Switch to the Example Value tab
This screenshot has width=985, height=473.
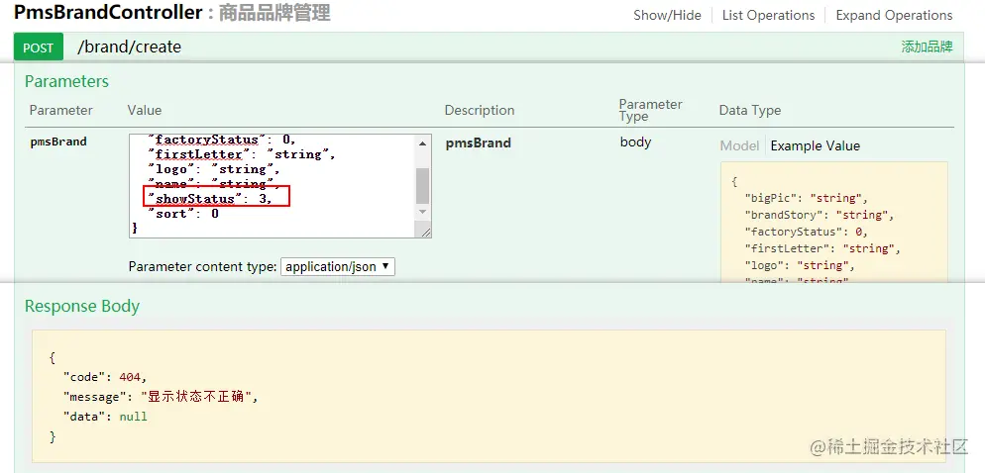click(815, 145)
